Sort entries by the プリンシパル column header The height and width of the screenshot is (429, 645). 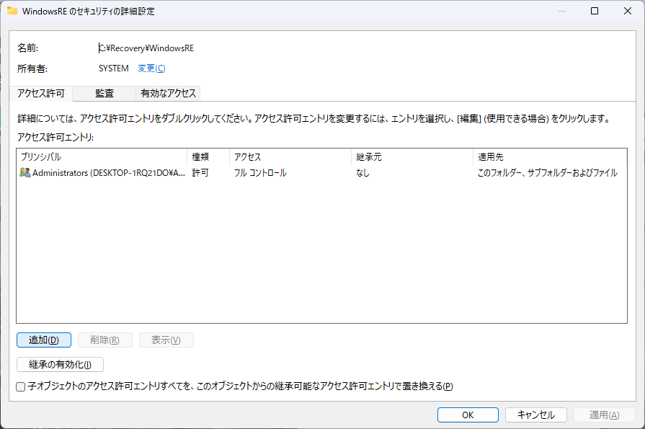pos(101,156)
